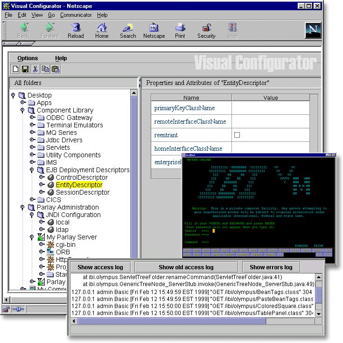Image resolution: width=343 pixels, height=343 pixels.
Task: Expand the CICS folder node
Action: tap(32, 199)
